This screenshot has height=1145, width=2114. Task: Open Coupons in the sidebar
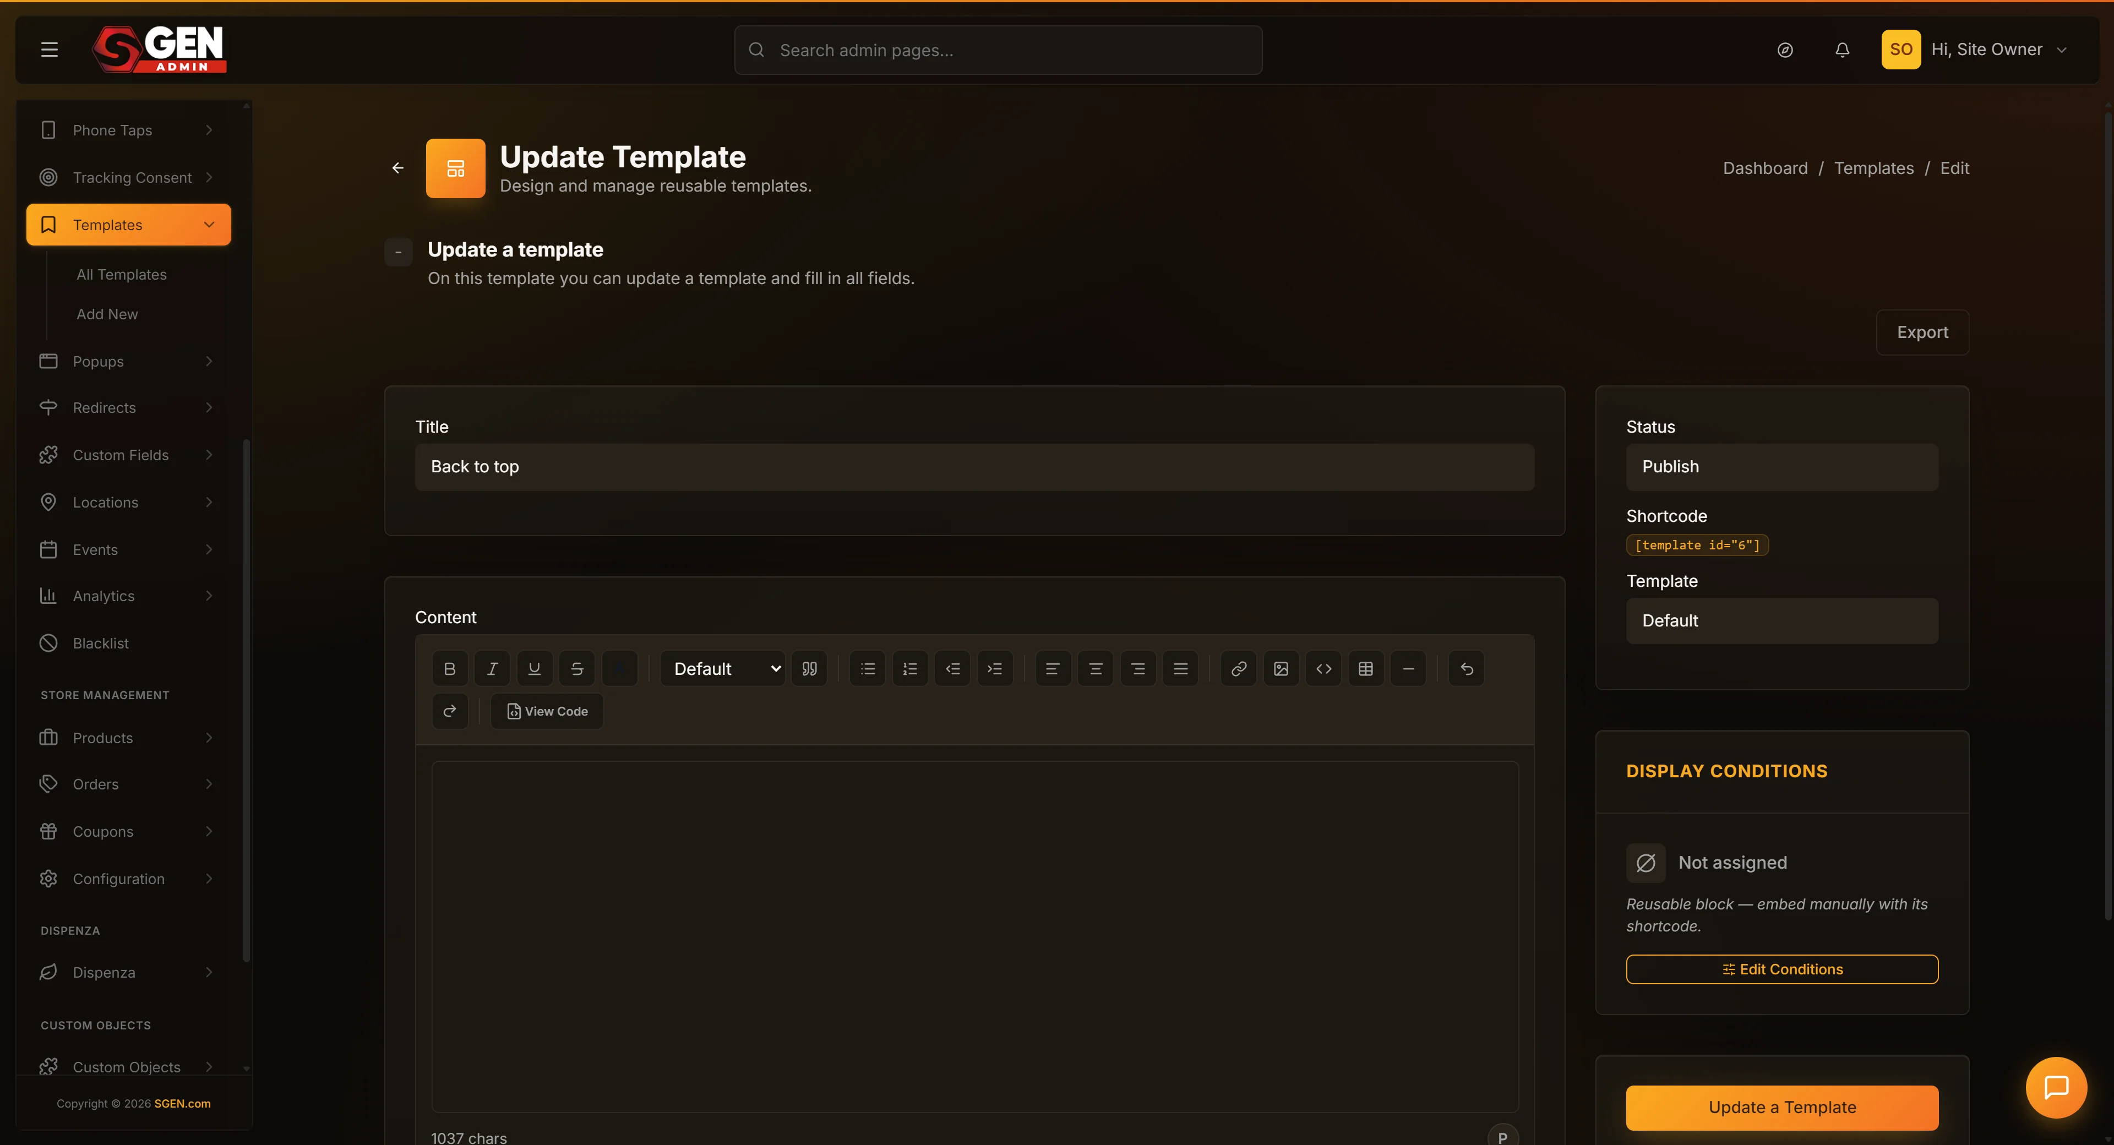coord(128,831)
